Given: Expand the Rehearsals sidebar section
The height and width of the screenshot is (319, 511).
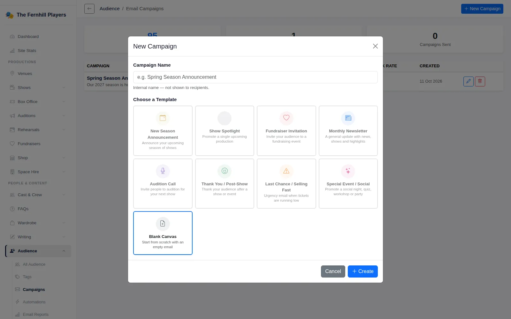Looking at the screenshot, I should pyautogui.click(x=38, y=130).
